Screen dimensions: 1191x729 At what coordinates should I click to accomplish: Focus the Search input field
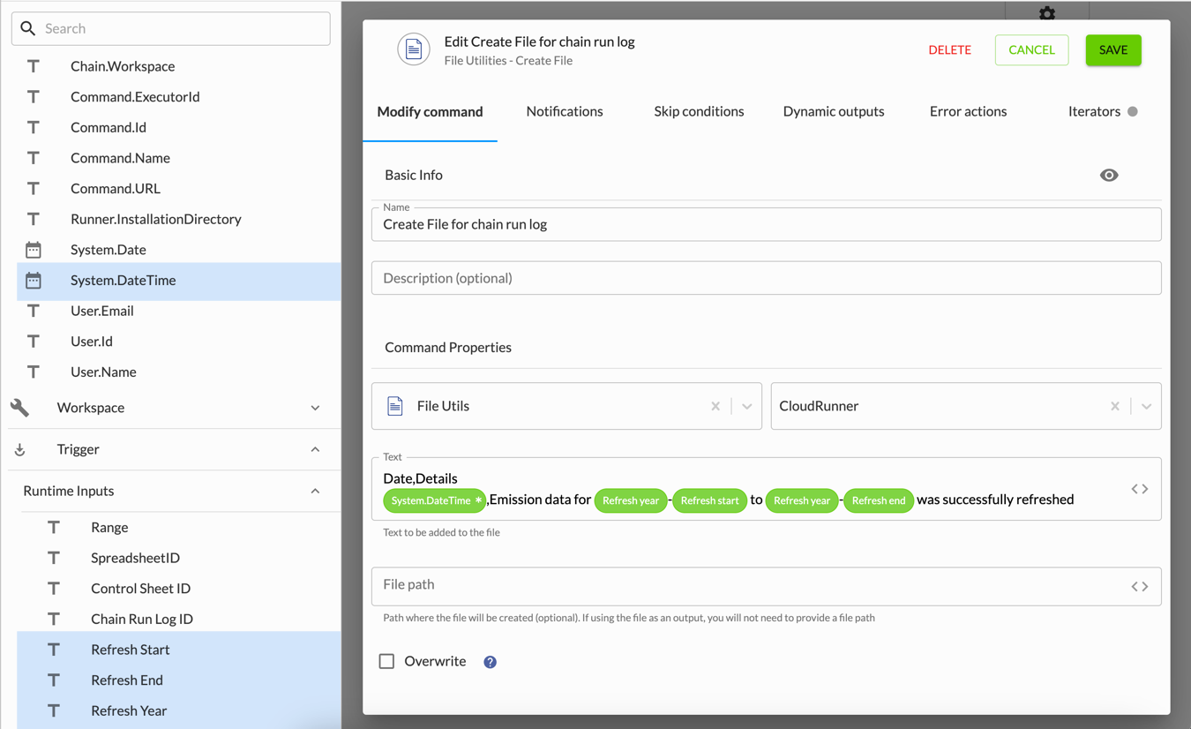point(171,28)
